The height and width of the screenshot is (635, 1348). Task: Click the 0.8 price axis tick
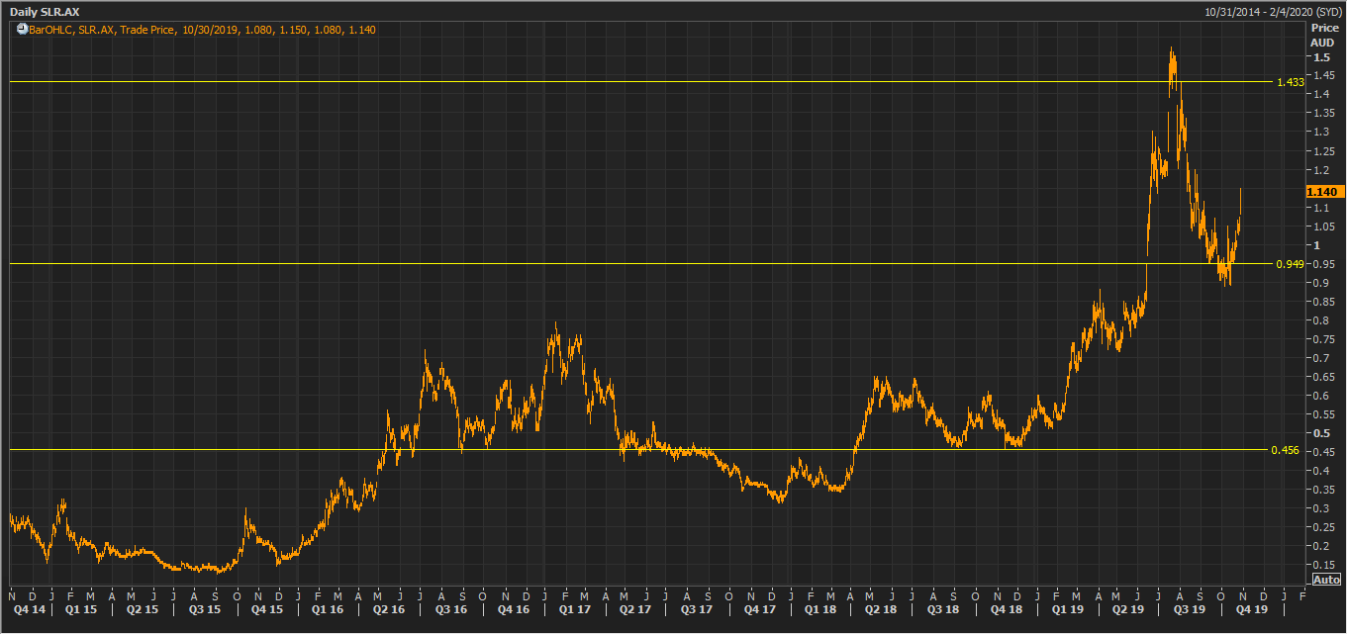coord(1321,320)
